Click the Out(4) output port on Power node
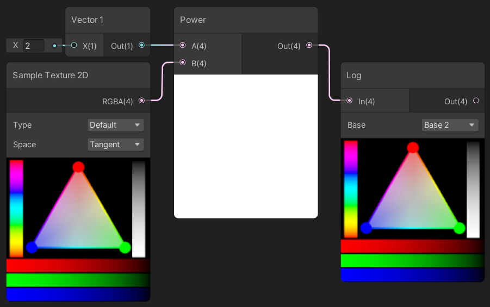Viewport: 490px width, 307px height. point(309,46)
